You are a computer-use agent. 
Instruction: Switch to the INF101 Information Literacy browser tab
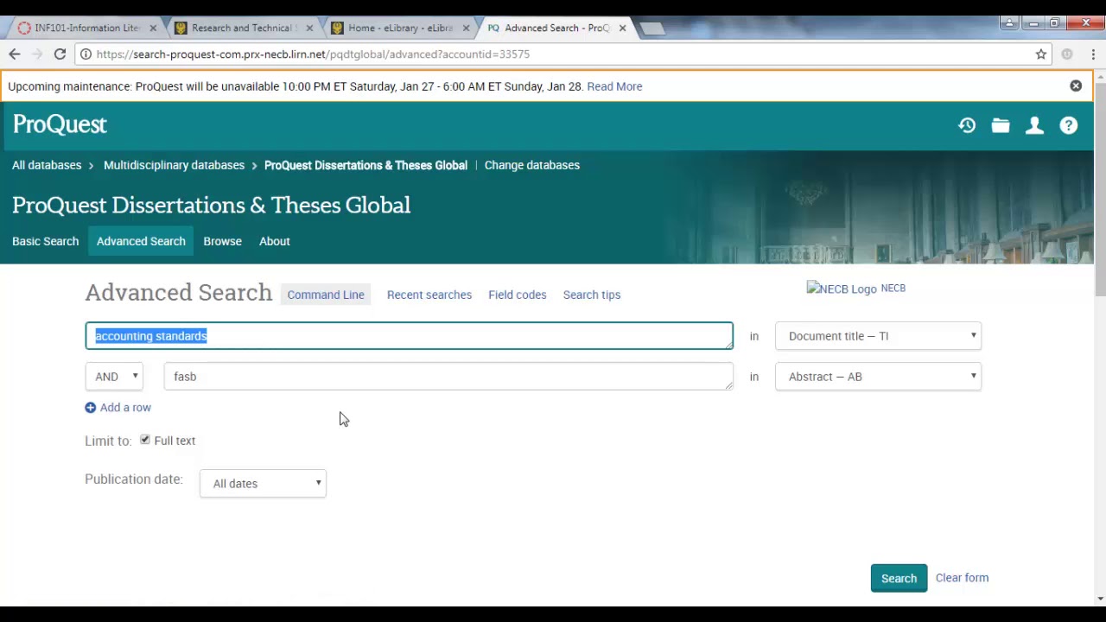pyautogui.click(x=86, y=28)
